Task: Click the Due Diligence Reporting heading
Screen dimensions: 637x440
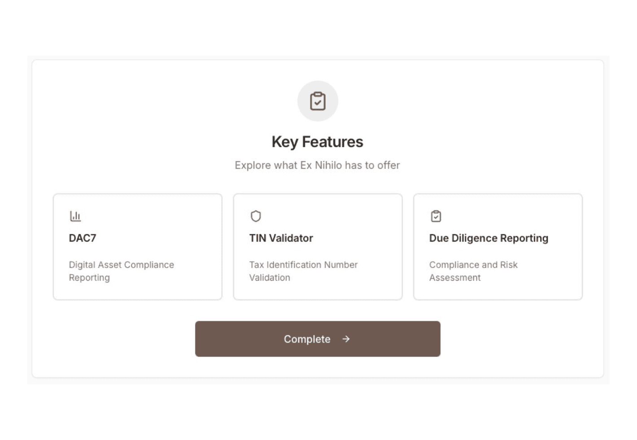Action: (489, 238)
